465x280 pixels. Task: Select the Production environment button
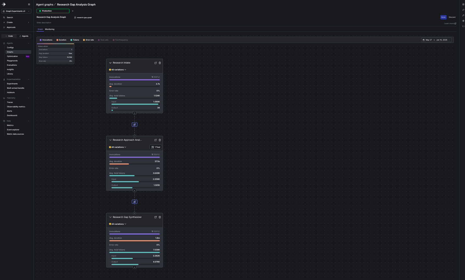coord(53,11)
